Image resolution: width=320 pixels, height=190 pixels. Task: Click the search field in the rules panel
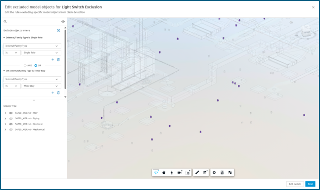(33, 21)
